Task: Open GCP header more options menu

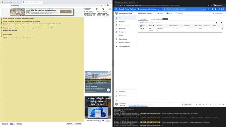Action: click(219, 9)
